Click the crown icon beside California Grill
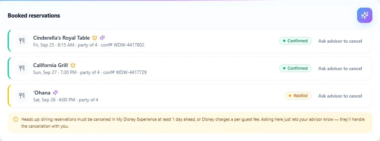380x141 pixels. click(x=73, y=65)
